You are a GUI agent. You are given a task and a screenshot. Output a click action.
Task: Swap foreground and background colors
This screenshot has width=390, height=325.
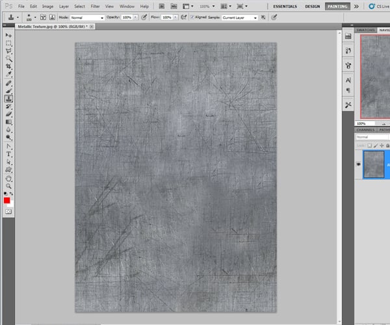(11, 193)
